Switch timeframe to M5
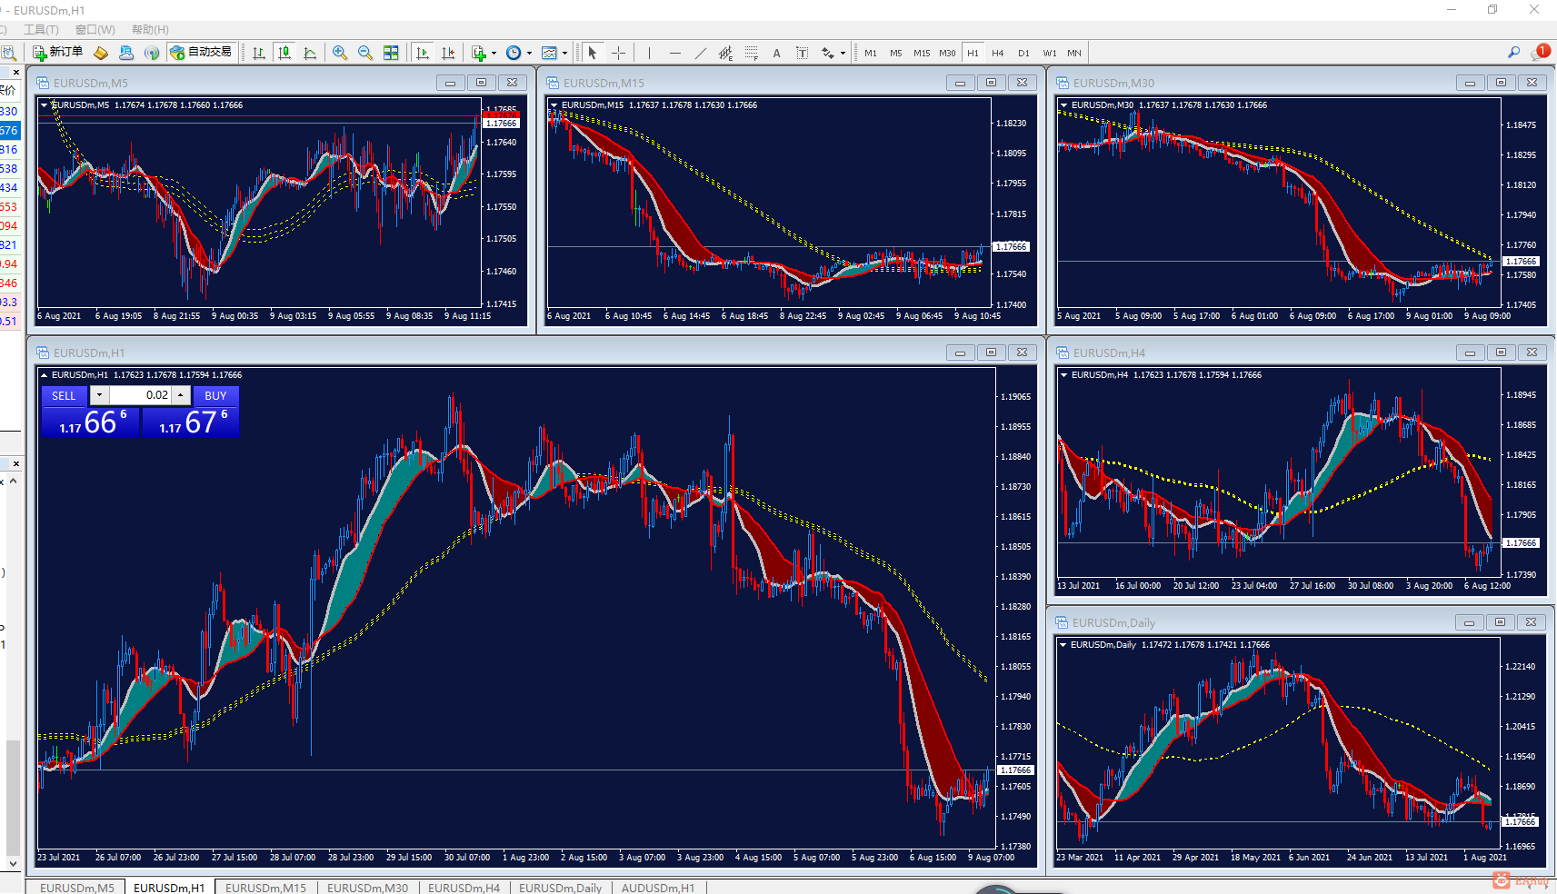The width and height of the screenshot is (1557, 894). [896, 53]
